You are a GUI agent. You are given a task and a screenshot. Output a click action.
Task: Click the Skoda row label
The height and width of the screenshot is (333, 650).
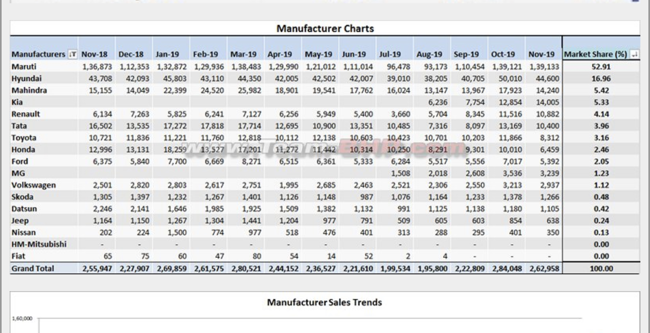click(23, 197)
